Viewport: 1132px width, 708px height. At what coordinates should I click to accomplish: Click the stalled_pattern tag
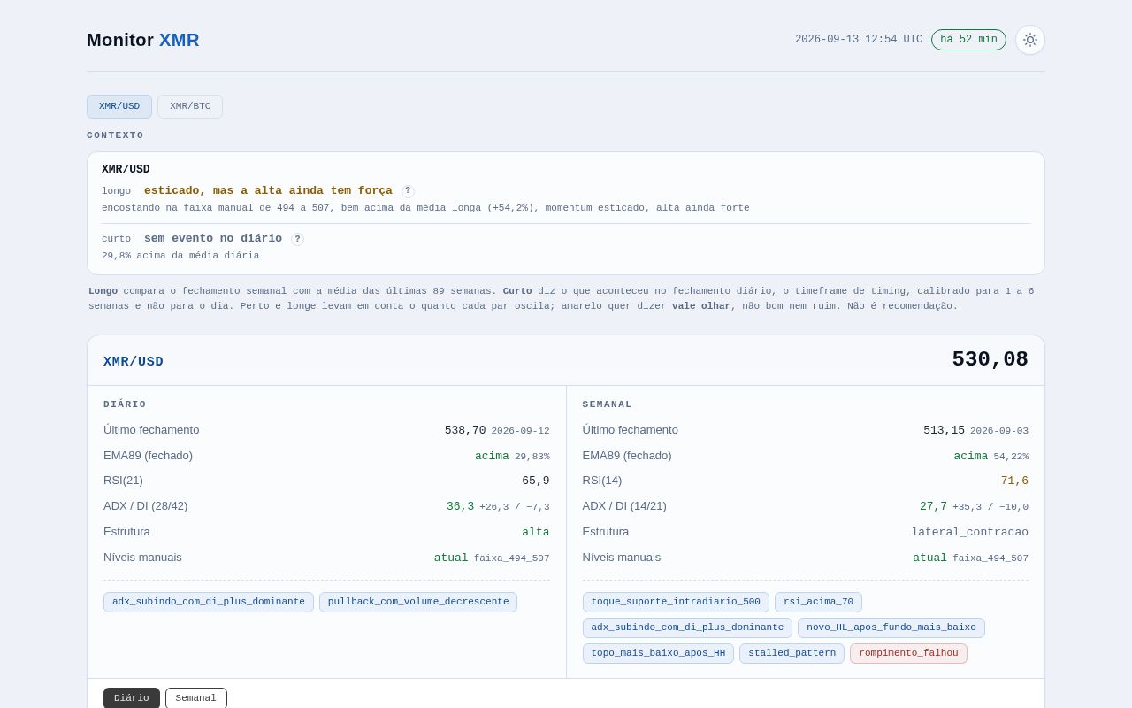pyautogui.click(x=792, y=653)
